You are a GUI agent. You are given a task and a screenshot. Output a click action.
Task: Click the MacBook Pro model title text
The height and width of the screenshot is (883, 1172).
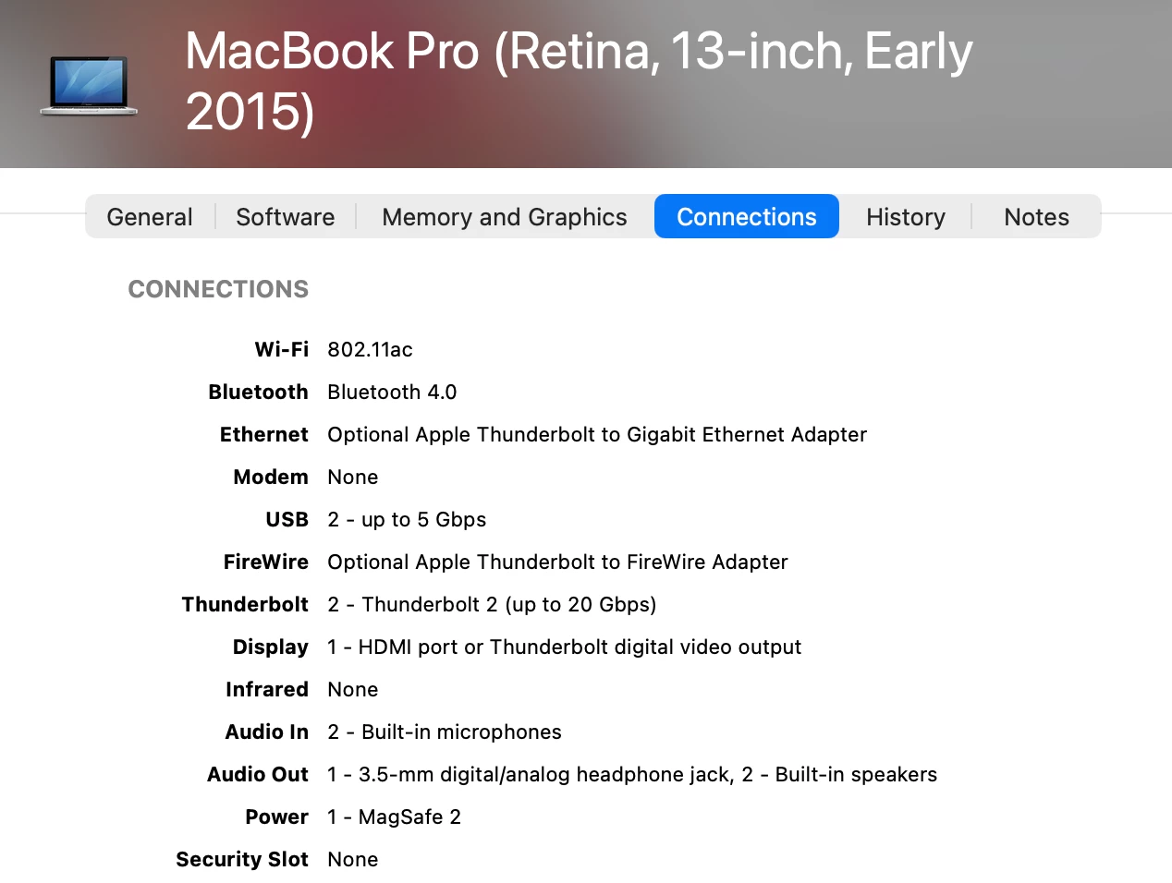(579, 81)
